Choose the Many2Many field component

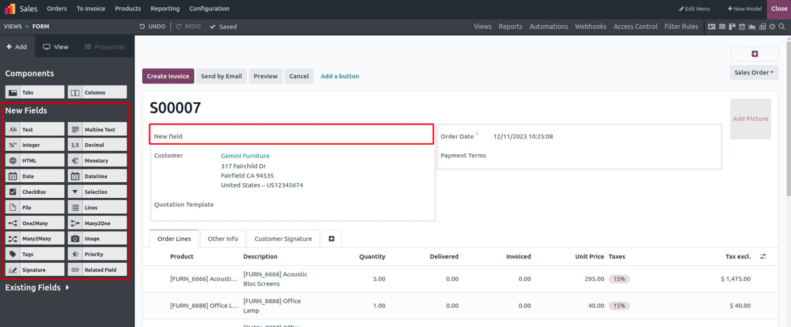pyautogui.click(x=35, y=239)
